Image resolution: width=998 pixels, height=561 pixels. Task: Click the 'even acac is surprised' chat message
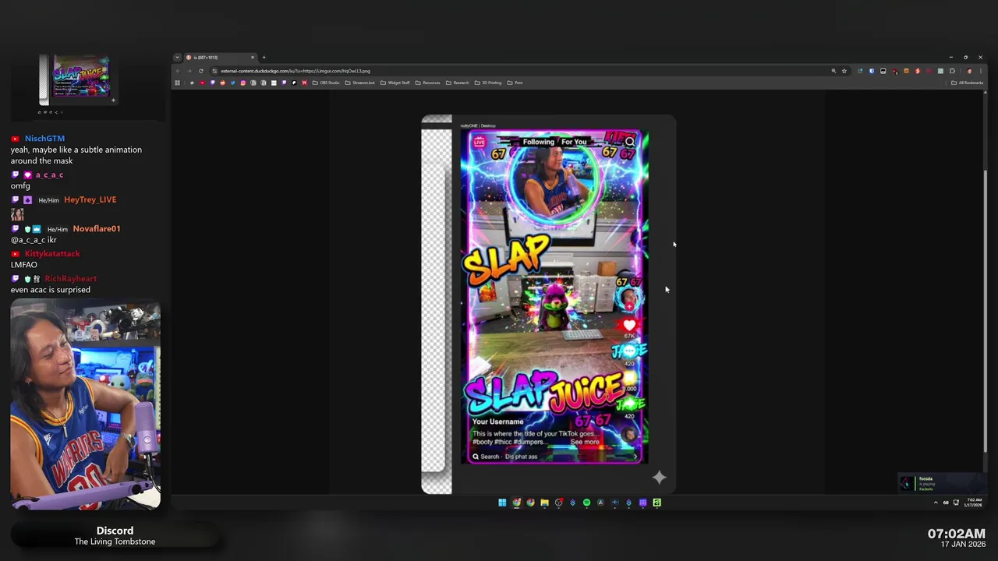point(51,290)
